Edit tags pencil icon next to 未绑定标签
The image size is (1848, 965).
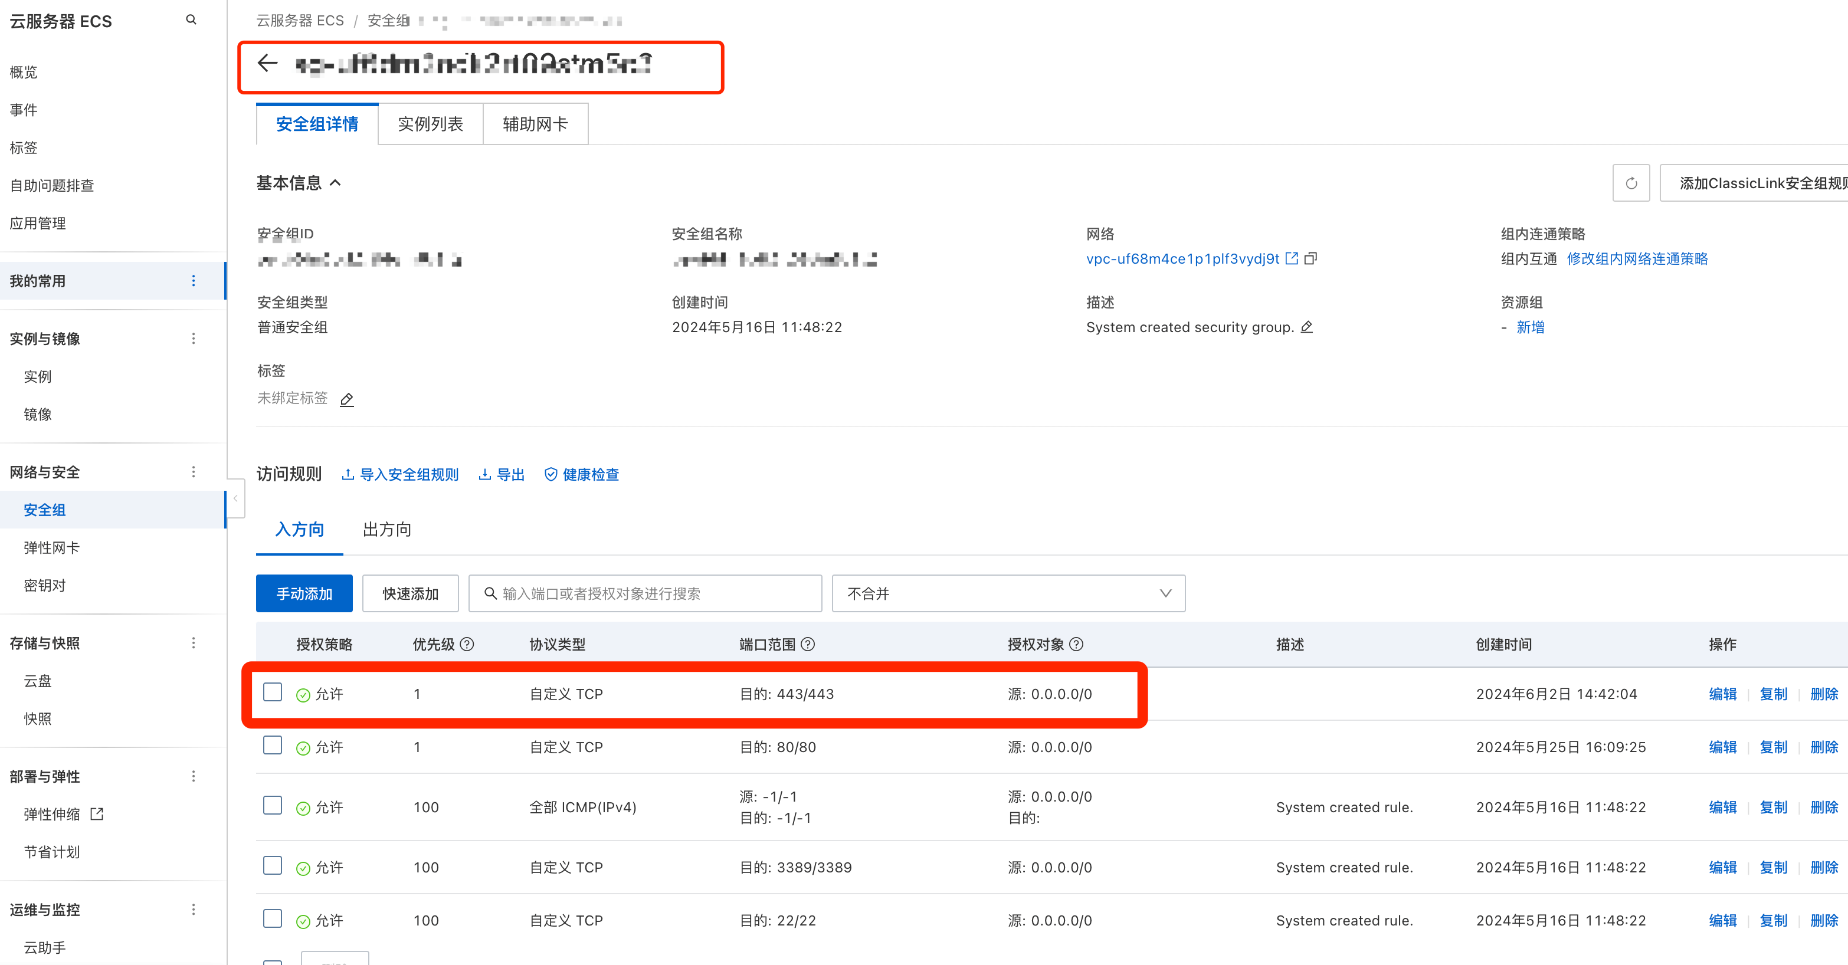coord(346,399)
